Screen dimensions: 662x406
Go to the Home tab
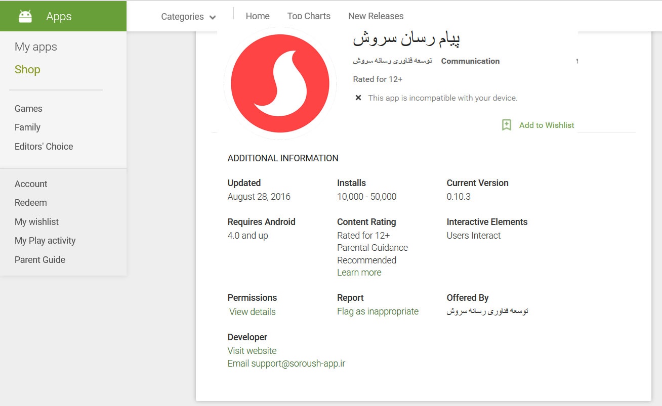point(258,16)
